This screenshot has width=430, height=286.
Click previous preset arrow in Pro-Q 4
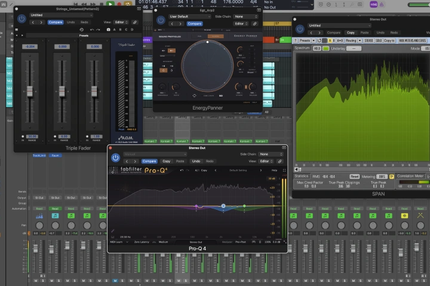(215, 170)
